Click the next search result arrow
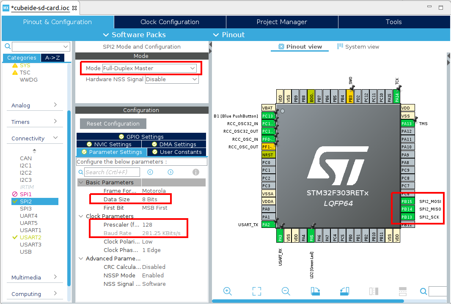This screenshot has width=451, height=304. coord(170,172)
